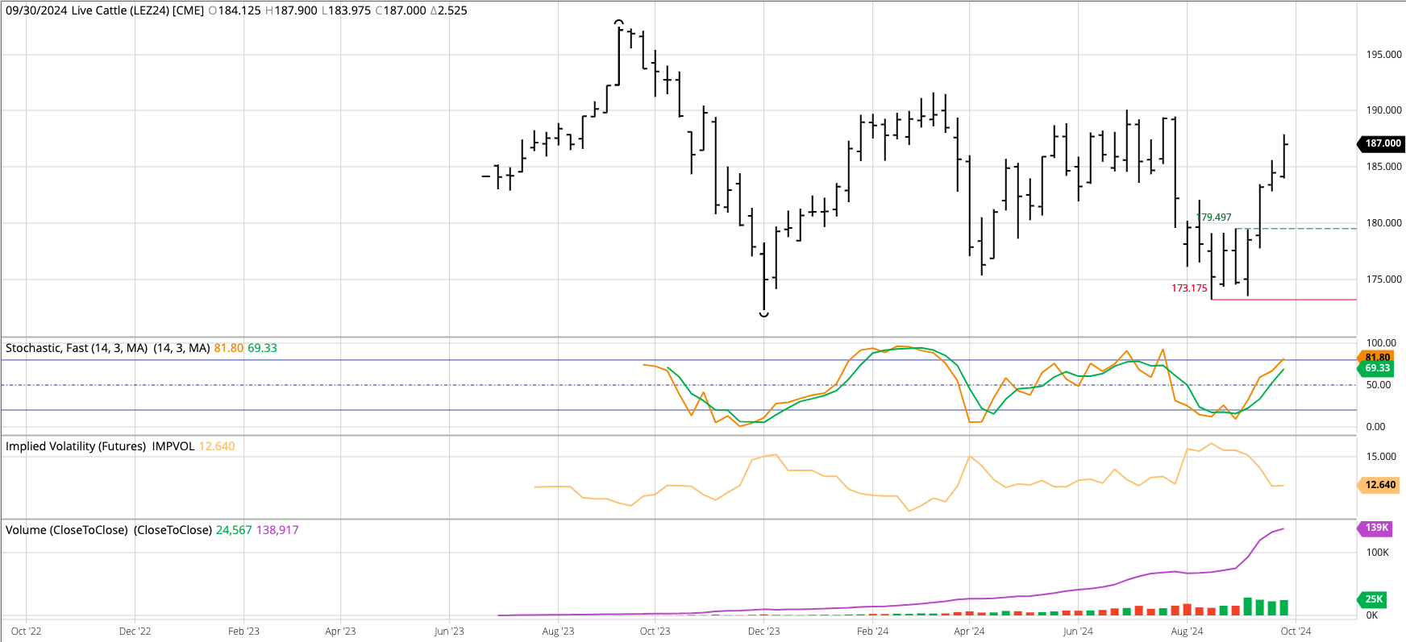This screenshot has width=1406, height=642.
Task: Click the green 69.33 badge on stochastic axis
Action: click(x=1376, y=368)
